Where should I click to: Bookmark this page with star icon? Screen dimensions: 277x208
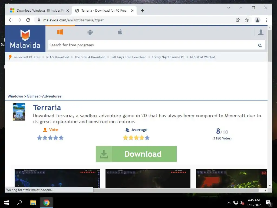pyautogui.click(x=247, y=20)
